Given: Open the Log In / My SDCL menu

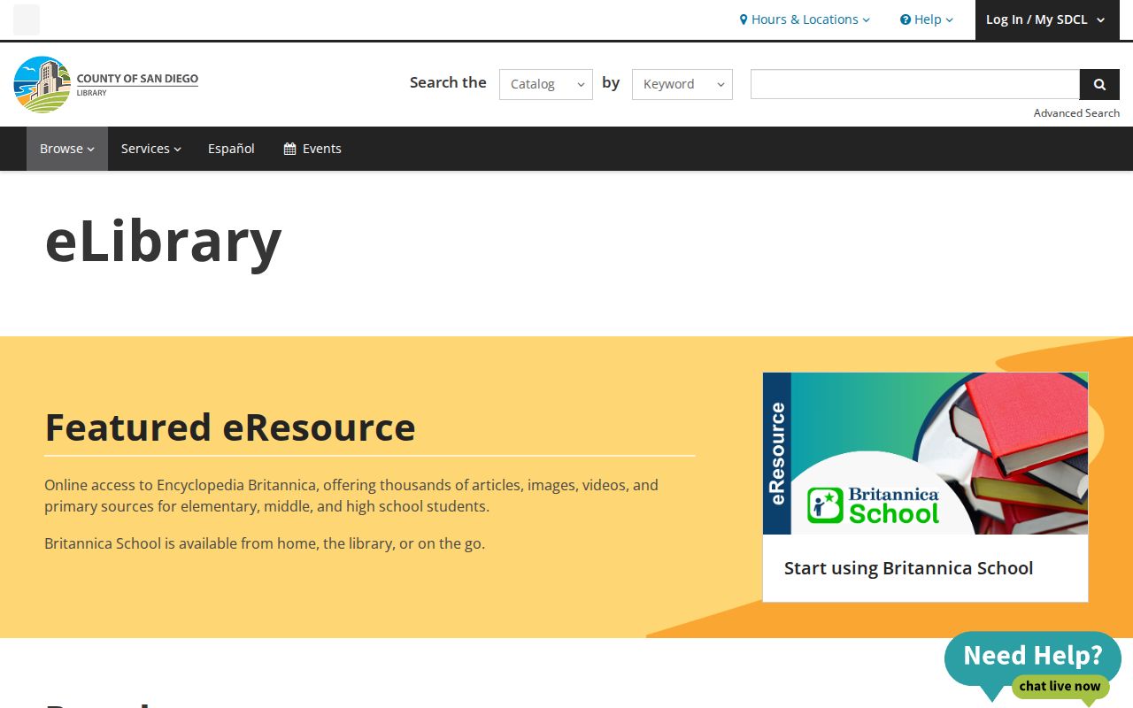Looking at the screenshot, I should [1046, 19].
